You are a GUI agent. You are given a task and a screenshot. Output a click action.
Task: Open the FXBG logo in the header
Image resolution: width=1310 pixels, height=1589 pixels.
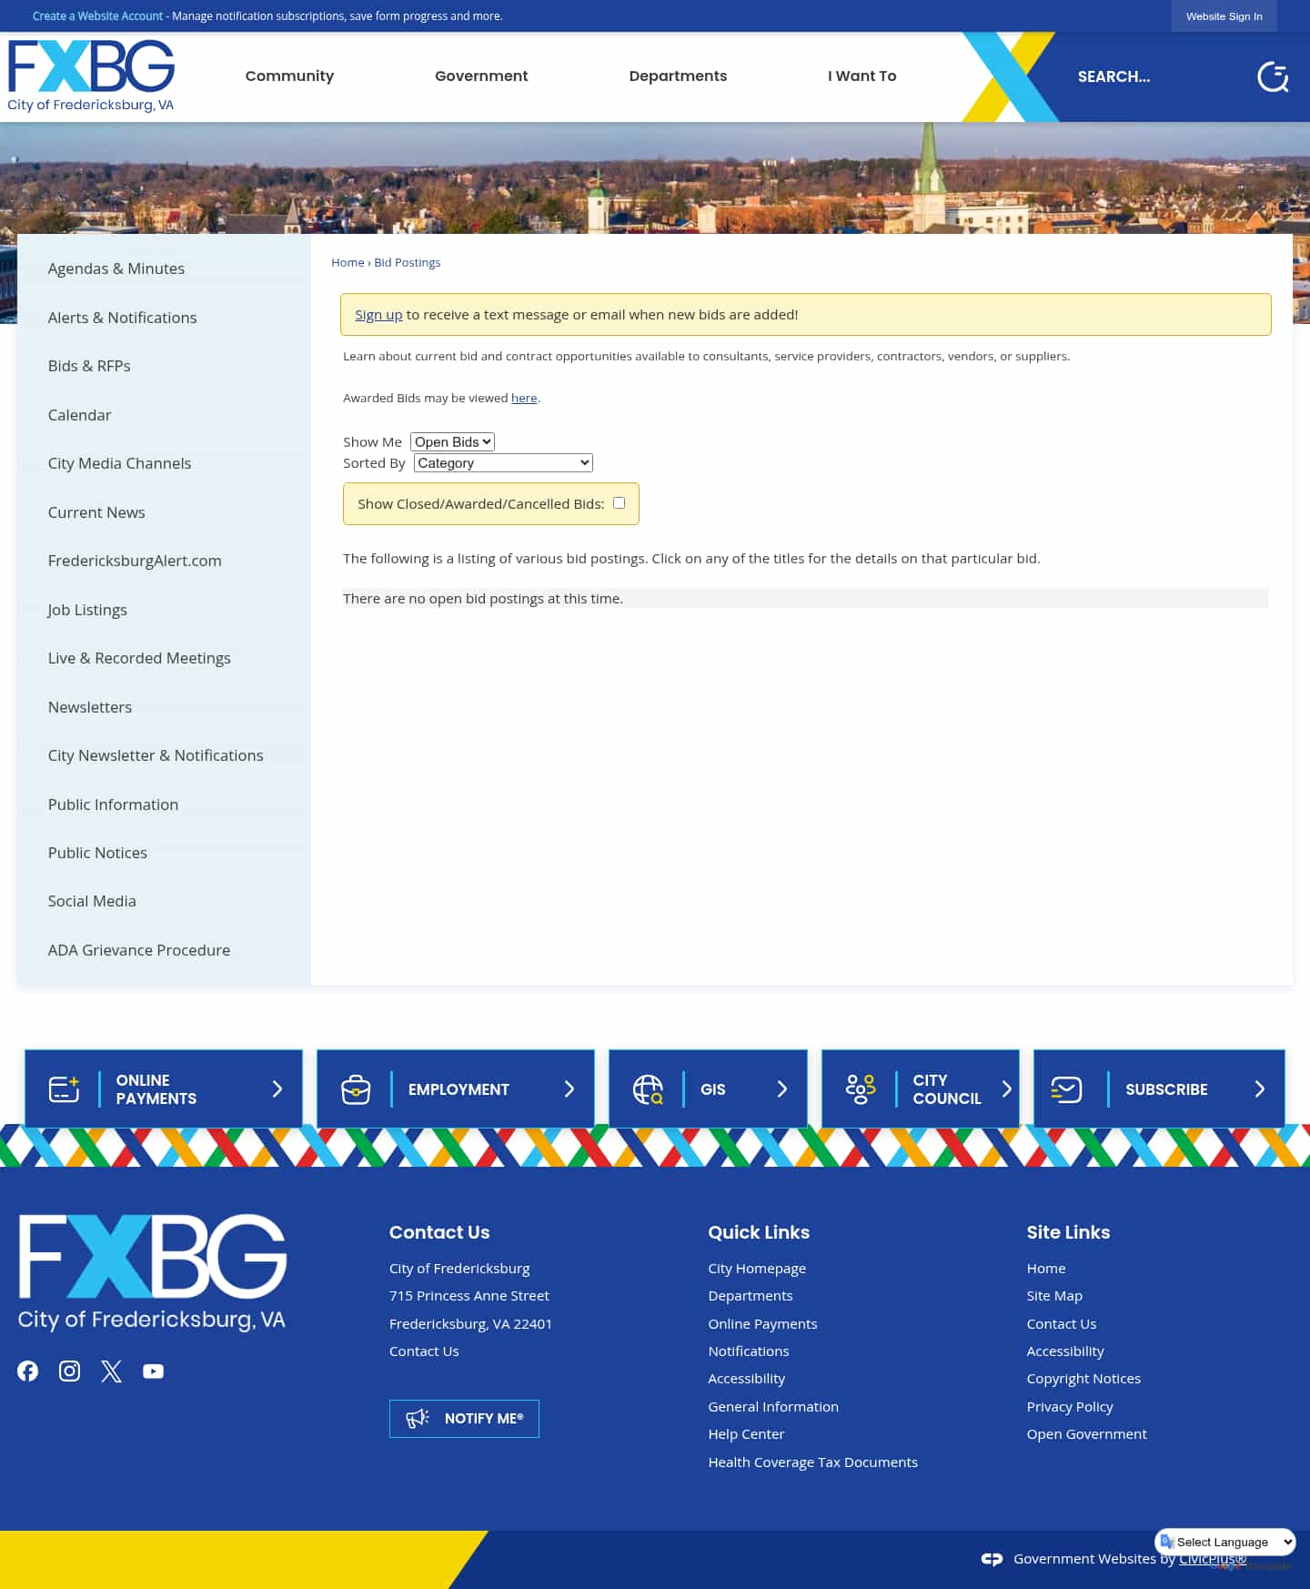(91, 76)
